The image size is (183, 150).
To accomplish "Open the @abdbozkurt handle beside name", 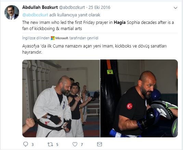I will (72, 7).
